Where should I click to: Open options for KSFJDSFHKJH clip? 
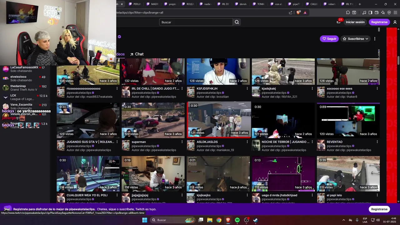point(247,88)
